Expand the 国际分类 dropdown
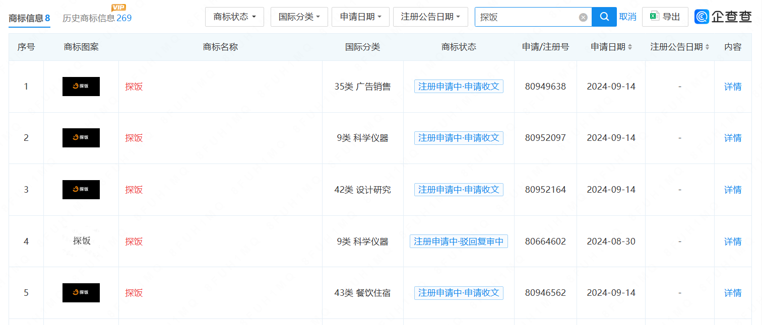This screenshot has width=762, height=325. coord(299,17)
